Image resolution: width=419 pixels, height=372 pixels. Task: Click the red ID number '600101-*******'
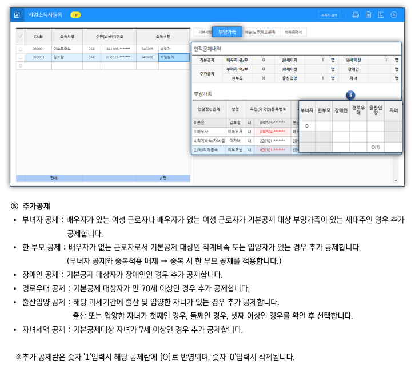pyautogui.click(x=272, y=150)
